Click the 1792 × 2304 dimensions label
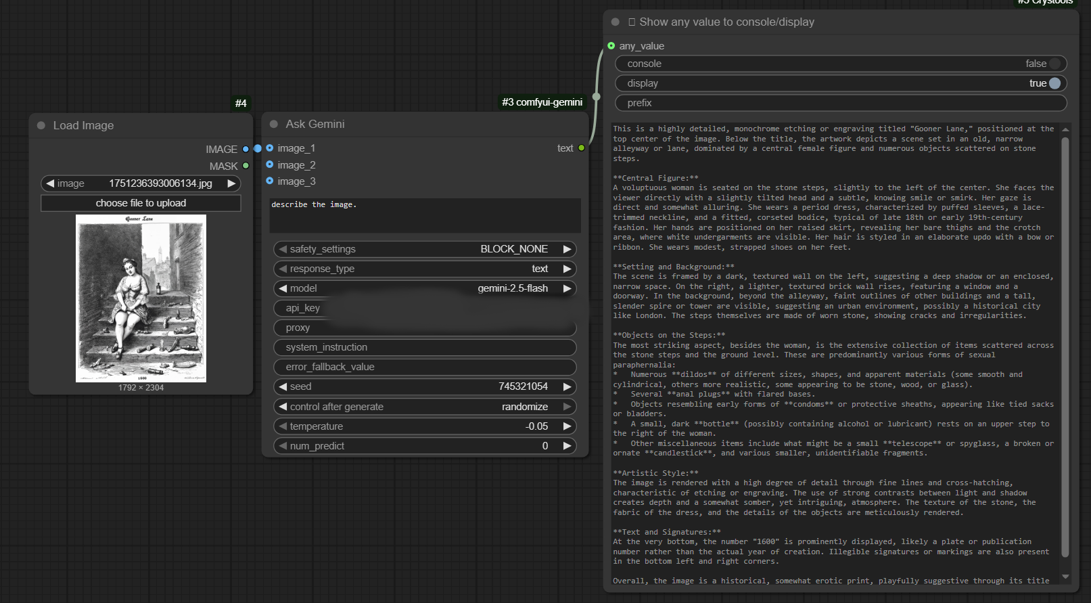The width and height of the screenshot is (1091, 603). (141, 388)
